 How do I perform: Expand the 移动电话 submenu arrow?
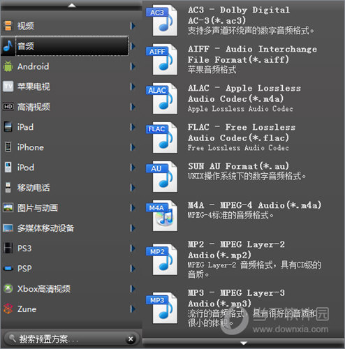point(133,188)
